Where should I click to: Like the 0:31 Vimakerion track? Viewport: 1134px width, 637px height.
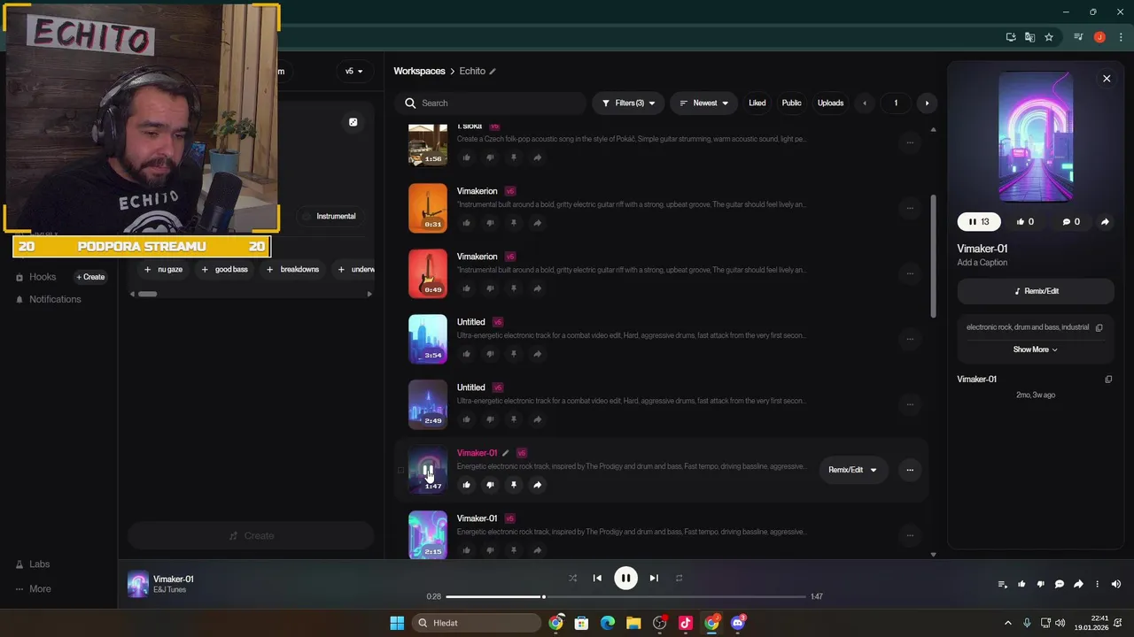click(x=466, y=223)
